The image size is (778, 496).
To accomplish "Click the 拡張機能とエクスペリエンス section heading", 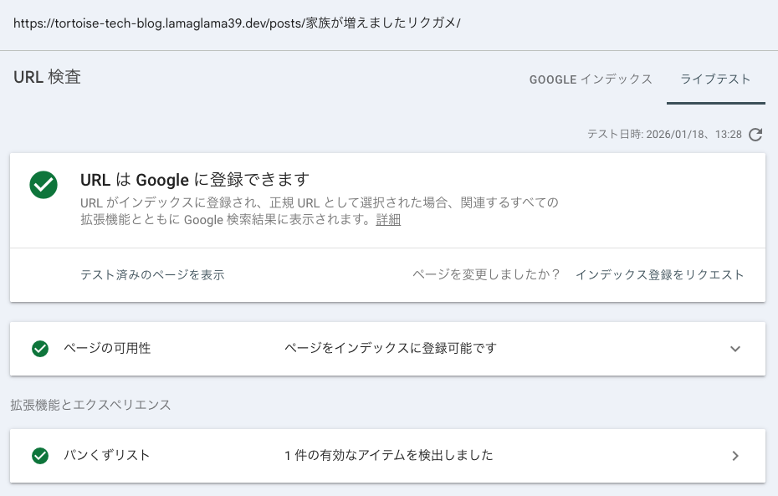I will pyautogui.click(x=90, y=405).
